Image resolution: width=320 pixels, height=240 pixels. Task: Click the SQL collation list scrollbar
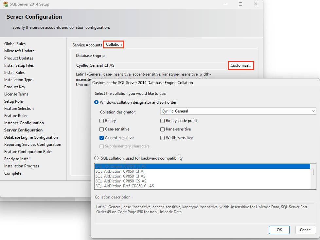click(313, 173)
